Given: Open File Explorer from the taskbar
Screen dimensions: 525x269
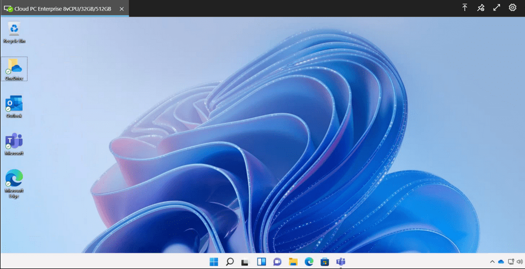Looking at the screenshot, I should pyautogui.click(x=293, y=262).
